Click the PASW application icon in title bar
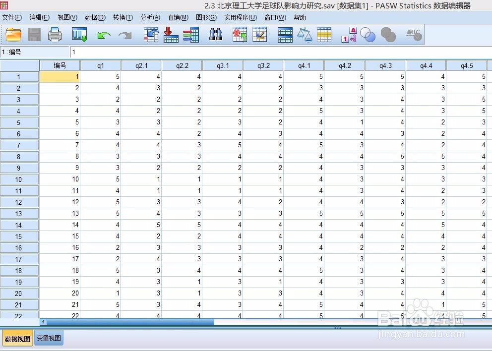 pyautogui.click(x=4, y=5)
